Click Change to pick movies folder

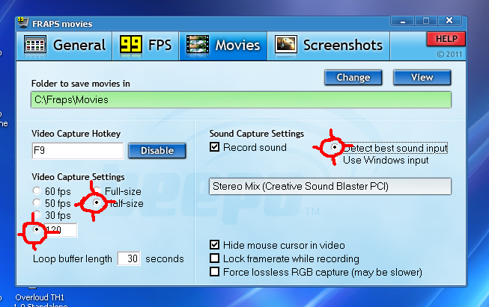pos(353,78)
